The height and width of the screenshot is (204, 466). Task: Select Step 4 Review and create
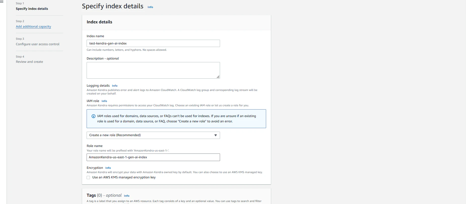(29, 62)
